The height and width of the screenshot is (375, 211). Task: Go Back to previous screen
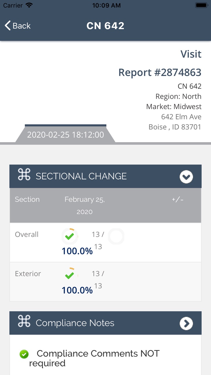(18, 26)
